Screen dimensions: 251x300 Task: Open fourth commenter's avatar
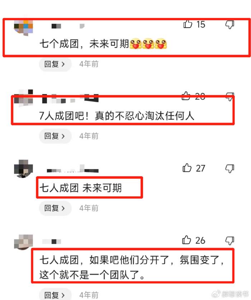point(24,242)
